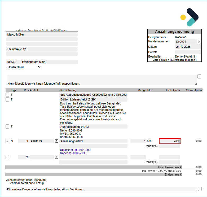The image size is (207, 197).
Task: Click the aus Auftragsbestätigung AB2500022 field
Action: [93, 95]
